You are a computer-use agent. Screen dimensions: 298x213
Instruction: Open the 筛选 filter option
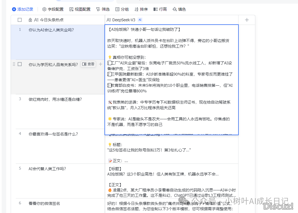103,9
